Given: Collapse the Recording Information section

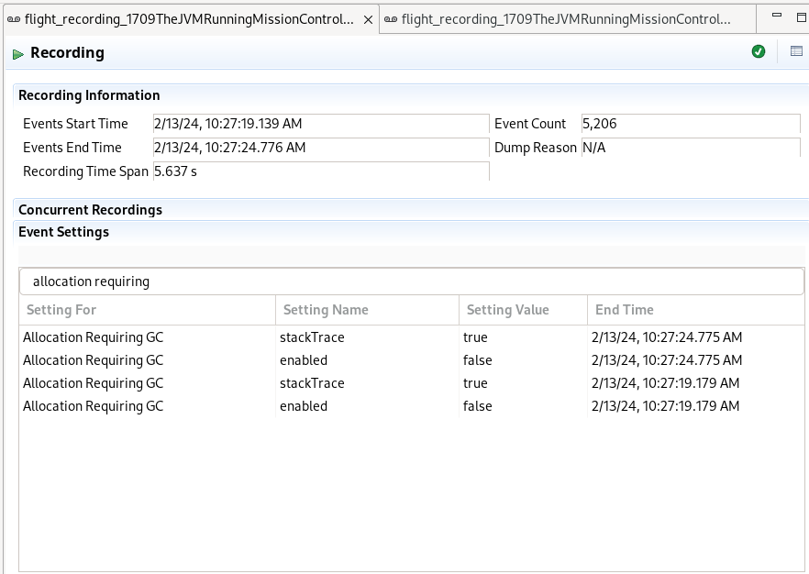Looking at the screenshot, I should (x=89, y=95).
